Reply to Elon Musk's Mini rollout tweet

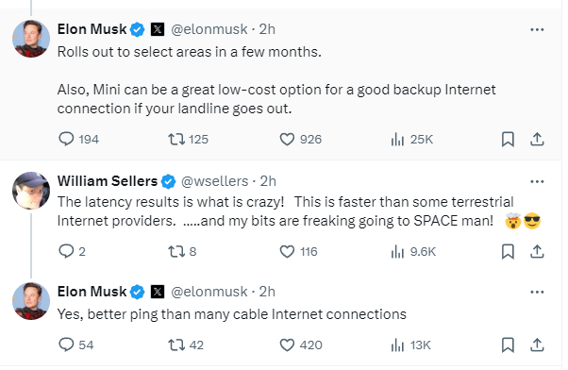[x=78, y=139]
